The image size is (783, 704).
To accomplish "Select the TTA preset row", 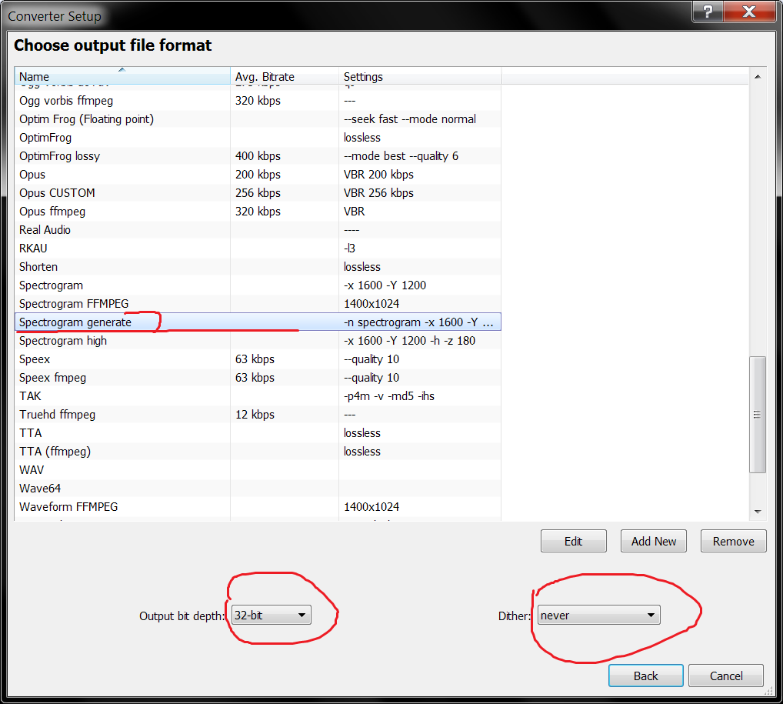I will point(258,433).
